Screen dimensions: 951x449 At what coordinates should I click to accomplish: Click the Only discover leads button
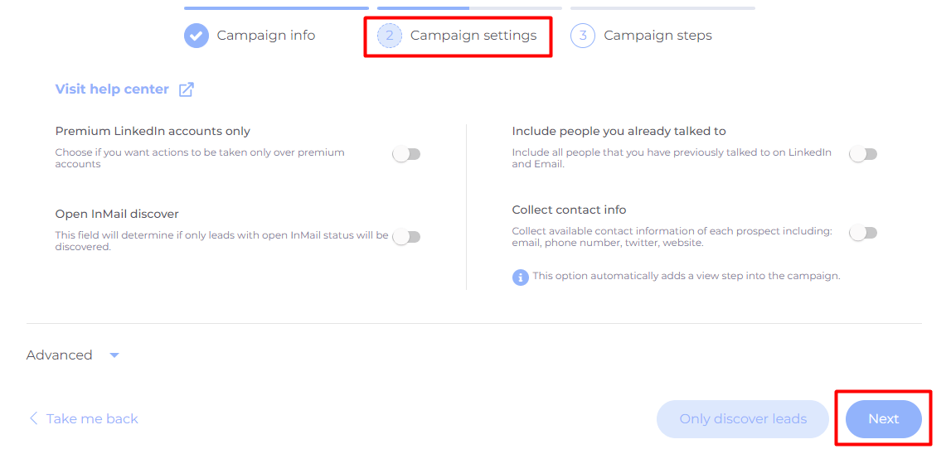pos(743,418)
